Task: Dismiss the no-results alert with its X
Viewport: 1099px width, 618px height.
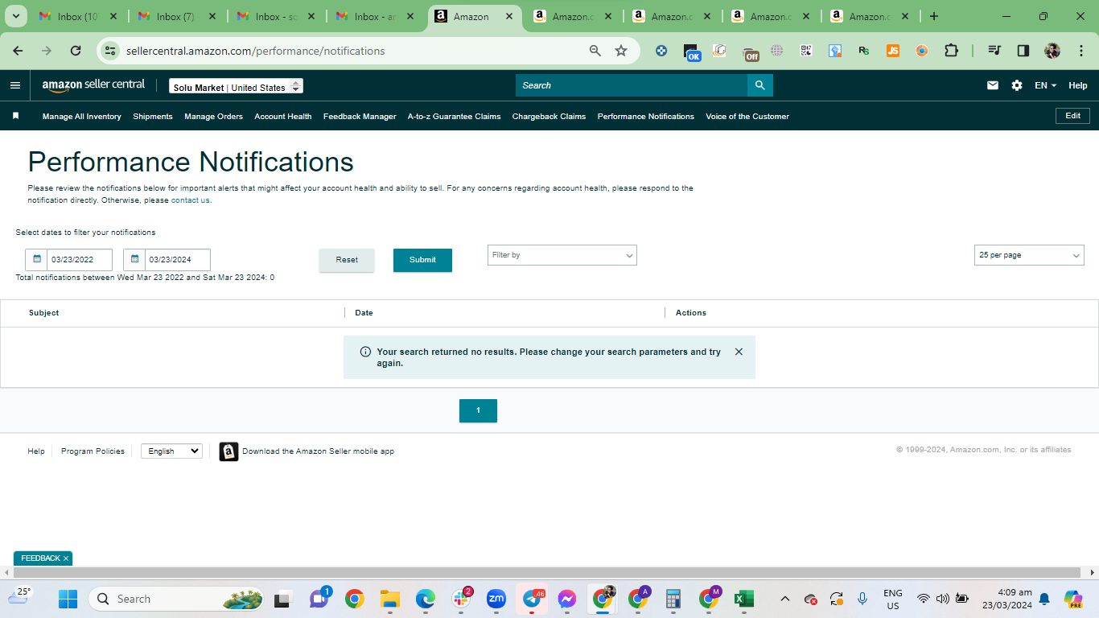Action: click(x=739, y=352)
